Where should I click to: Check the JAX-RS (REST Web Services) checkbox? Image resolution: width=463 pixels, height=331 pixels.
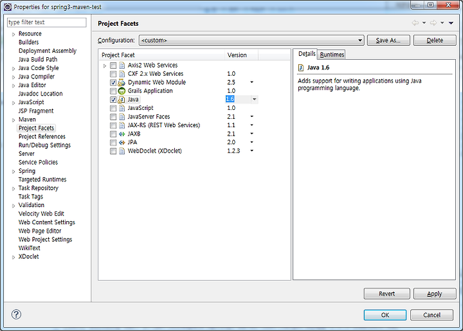[x=113, y=125]
